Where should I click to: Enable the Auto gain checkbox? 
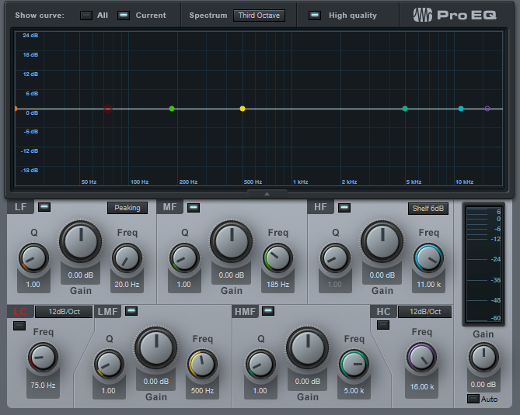(473, 399)
